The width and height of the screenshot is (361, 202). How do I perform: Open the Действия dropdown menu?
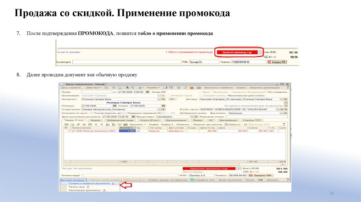click(94, 88)
